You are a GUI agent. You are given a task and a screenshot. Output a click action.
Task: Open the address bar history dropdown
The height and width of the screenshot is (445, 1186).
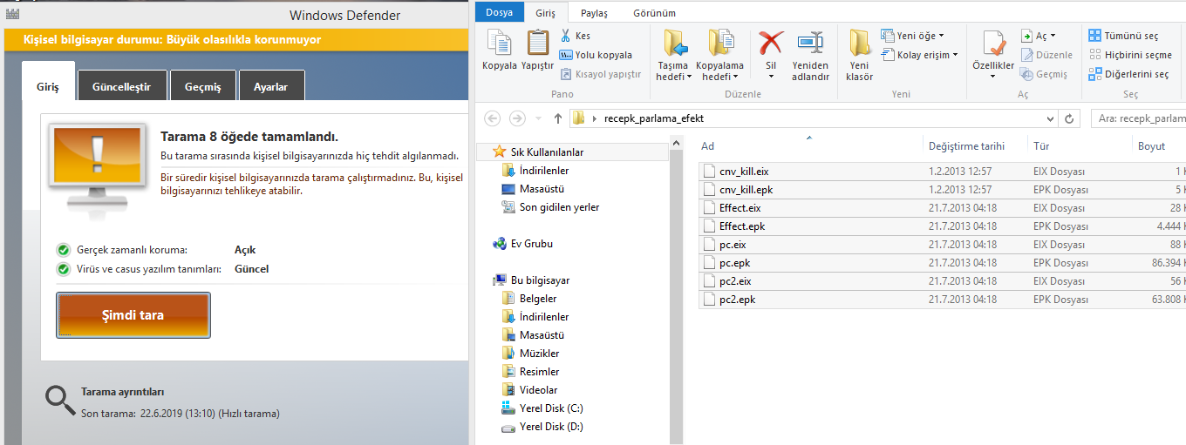point(1051,118)
